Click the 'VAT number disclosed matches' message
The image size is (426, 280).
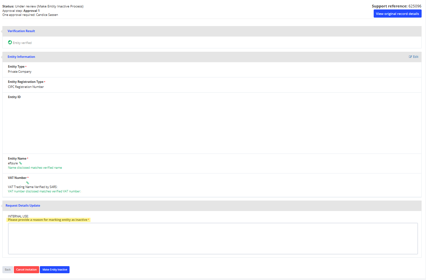tap(44, 191)
